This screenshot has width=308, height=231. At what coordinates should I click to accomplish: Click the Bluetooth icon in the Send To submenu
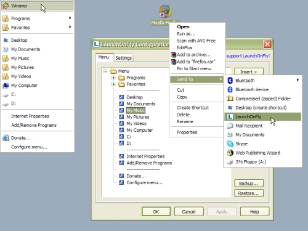pyautogui.click(x=230, y=81)
